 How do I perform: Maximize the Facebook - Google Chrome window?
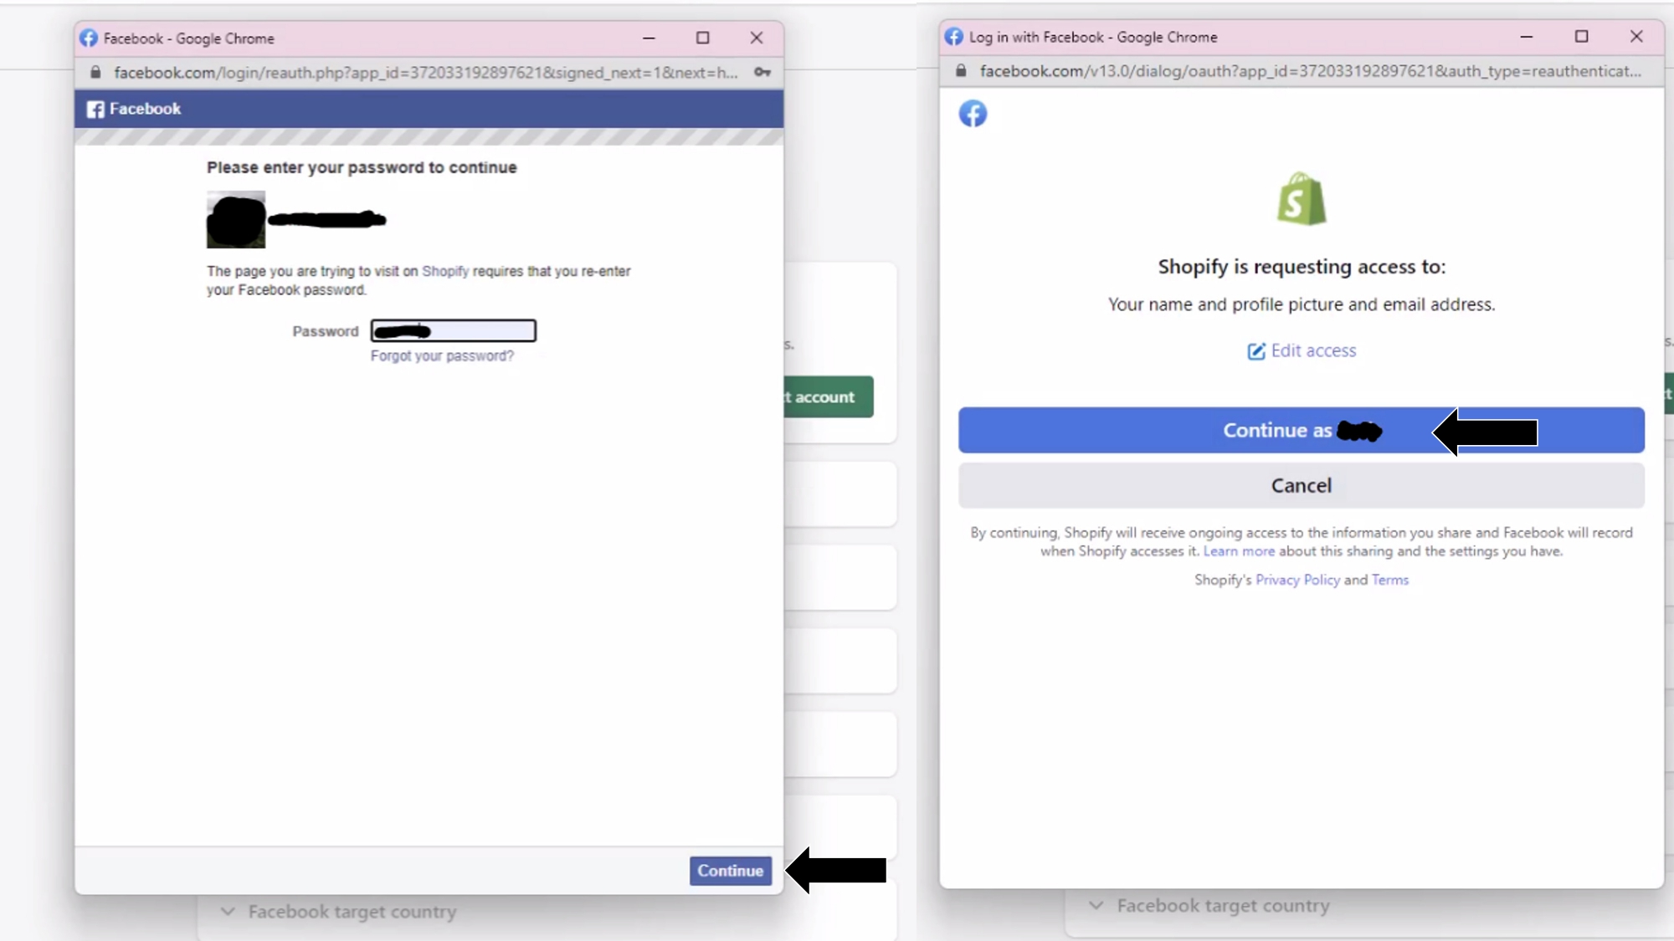pyautogui.click(x=703, y=38)
